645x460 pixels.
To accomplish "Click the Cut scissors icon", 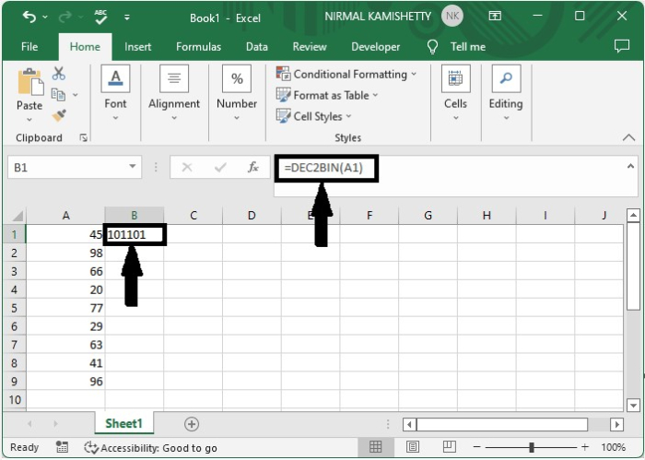I will 59,74.
